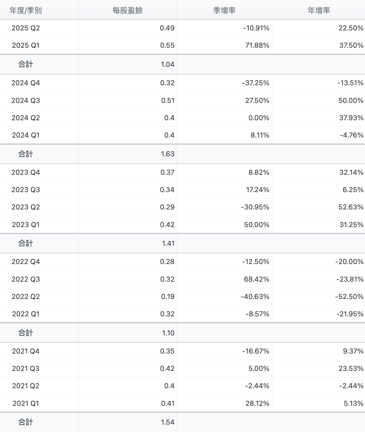Click the 2022 total EPS 1.10
Screen dimensions: 365x432
tap(168, 333)
